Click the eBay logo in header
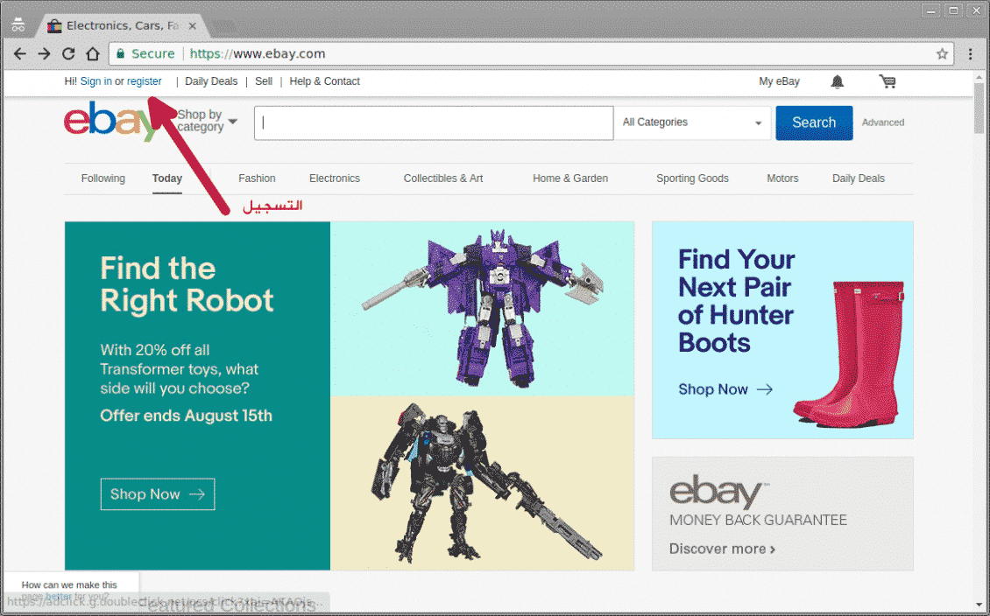 (110, 122)
